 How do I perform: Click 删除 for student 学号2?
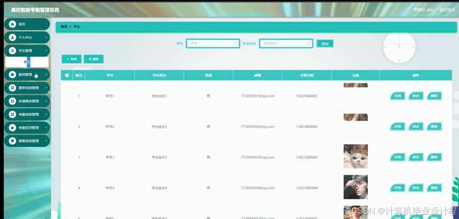click(x=435, y=127)
